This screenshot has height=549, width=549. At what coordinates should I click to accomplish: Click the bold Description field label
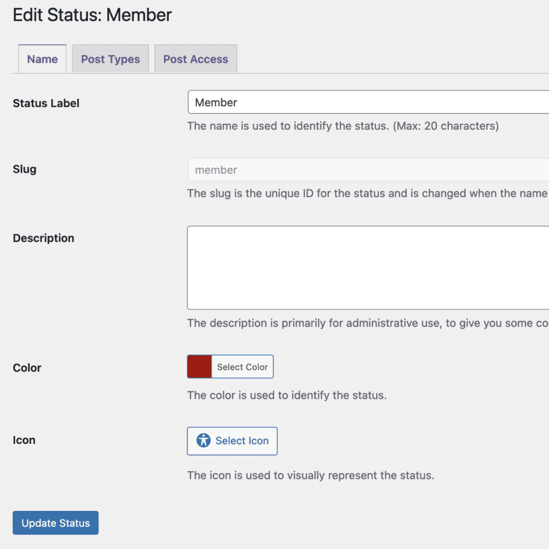(x=43, y=238)
